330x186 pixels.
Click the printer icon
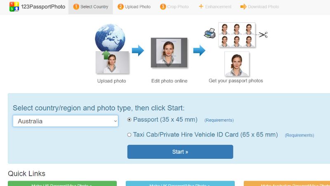[x=210, y=33]
